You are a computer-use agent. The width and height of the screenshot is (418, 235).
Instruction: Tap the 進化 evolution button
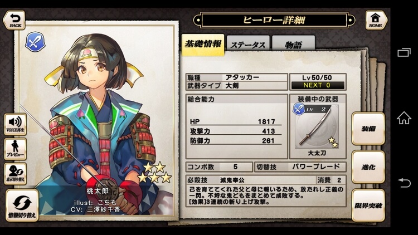(368, 167)
